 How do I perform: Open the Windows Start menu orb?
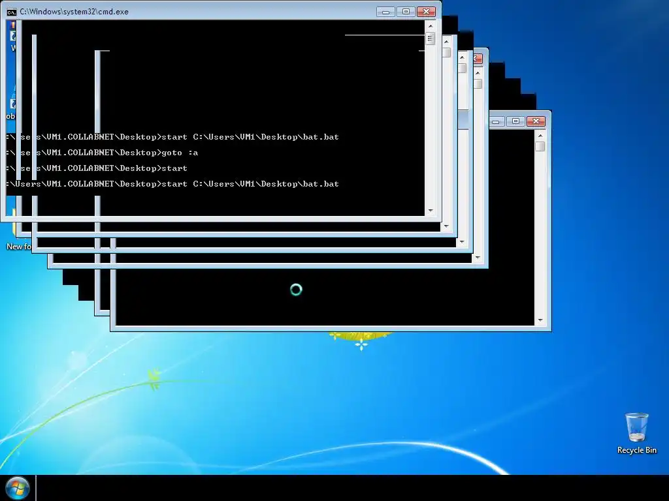point(18,488)
